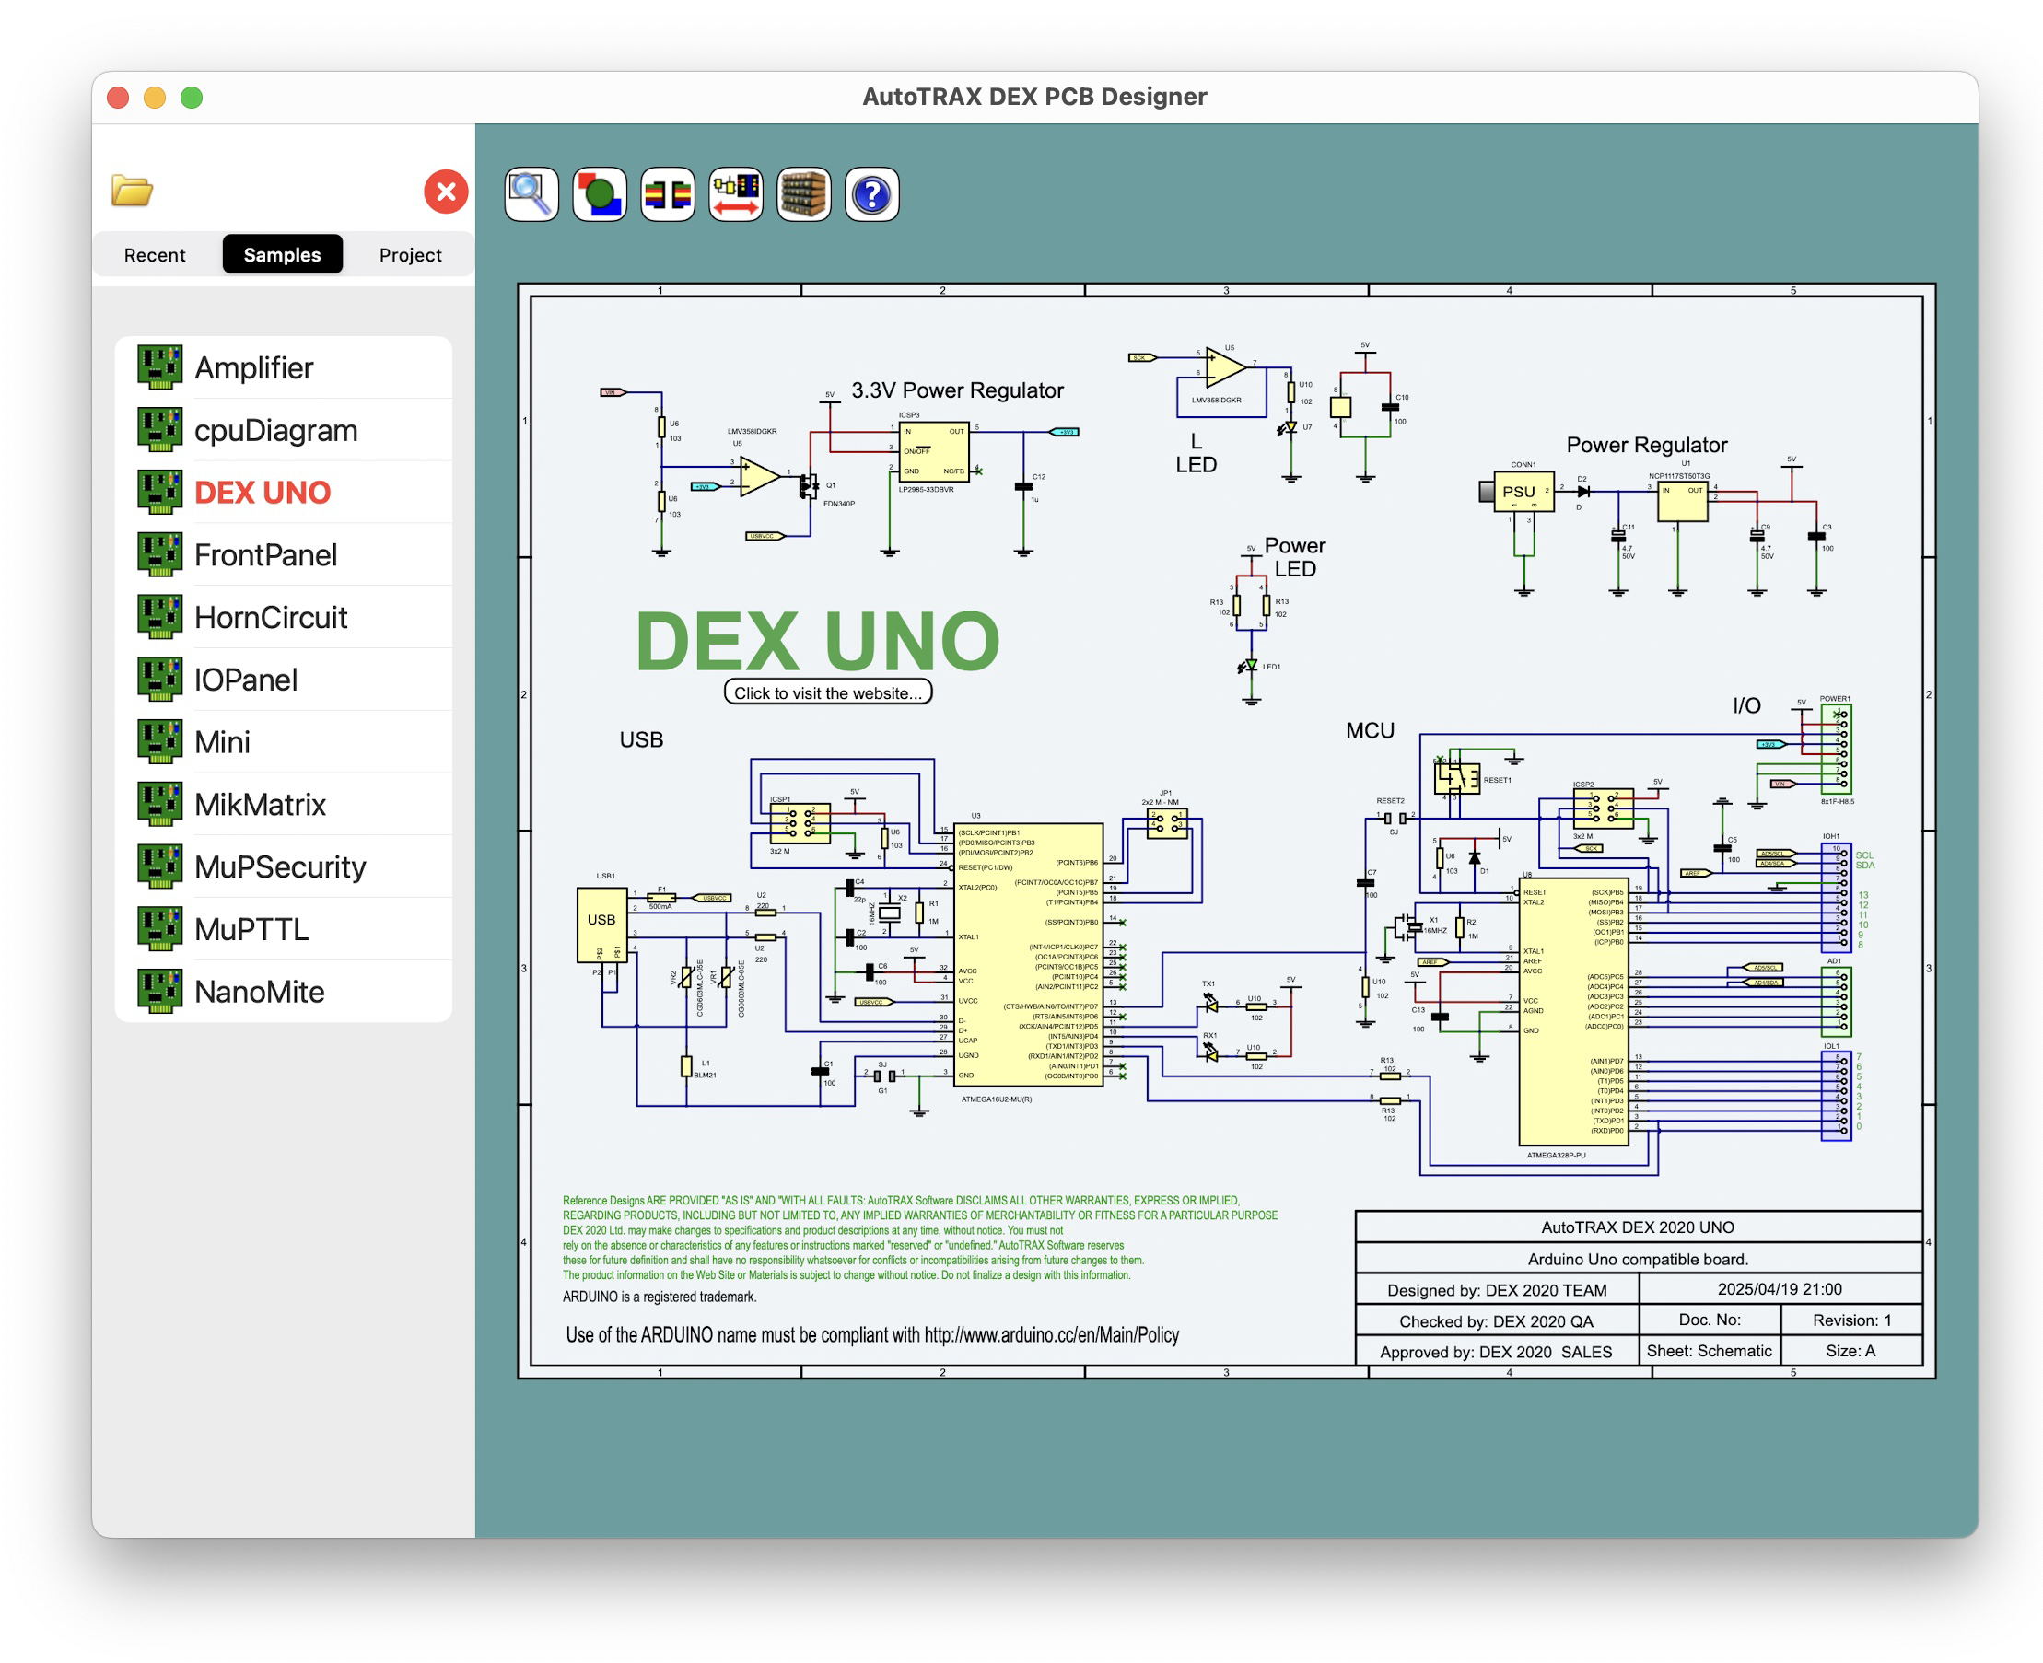Click the FrontPanel PCB board icon
2043x1663 pixels.
(160, 554)
